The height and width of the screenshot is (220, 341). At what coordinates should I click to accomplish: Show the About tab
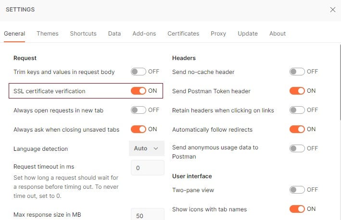point(278,34)
